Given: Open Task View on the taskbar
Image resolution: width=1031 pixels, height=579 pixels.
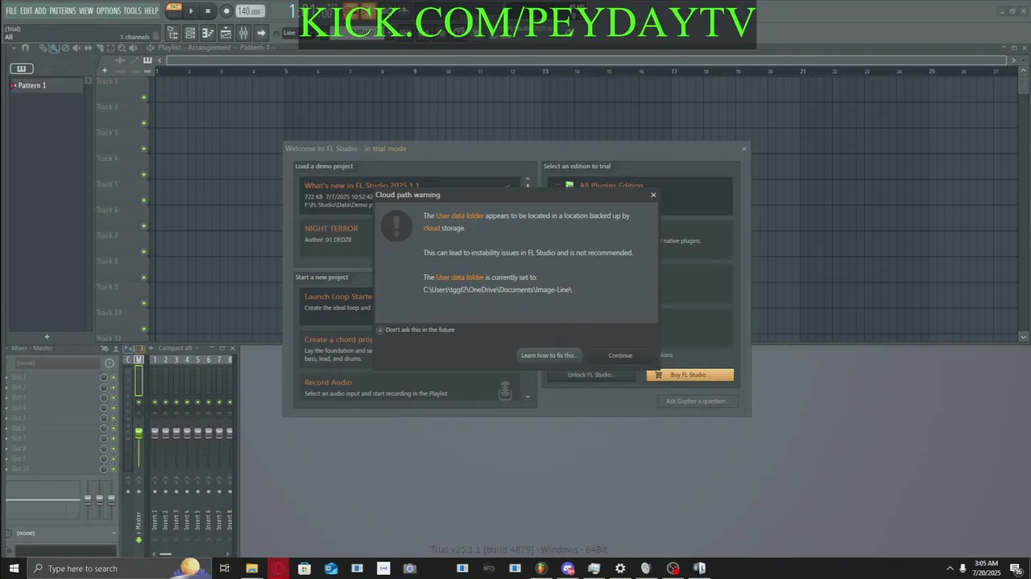Looking at the screenshot, I should 224,569.
